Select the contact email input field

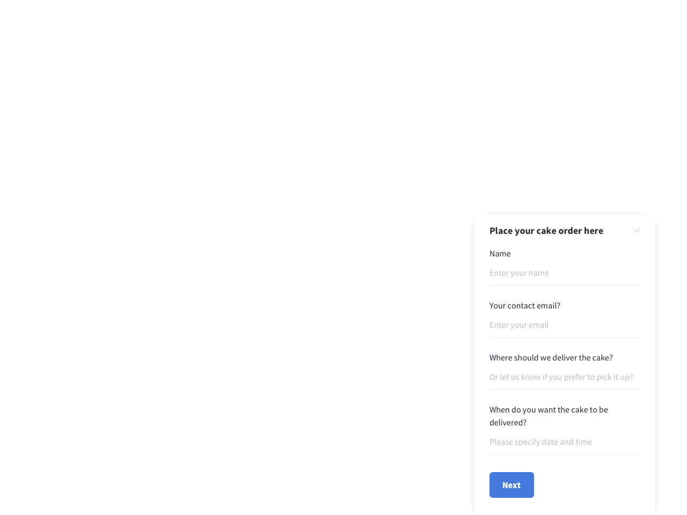coord(565,325)
